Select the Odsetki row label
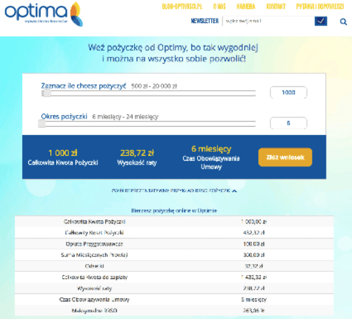The image size is (352, 319). tap(95, 266)
